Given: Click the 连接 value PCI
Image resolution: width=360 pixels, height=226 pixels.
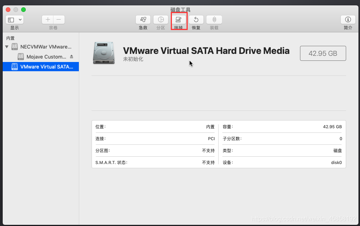Looking at the screenshot, I should coord(211,139).
